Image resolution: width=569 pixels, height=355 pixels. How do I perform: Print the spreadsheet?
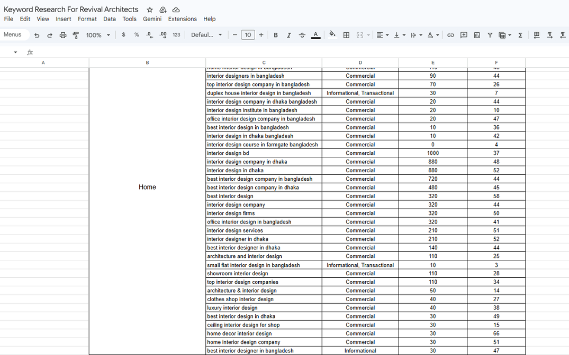63,35
